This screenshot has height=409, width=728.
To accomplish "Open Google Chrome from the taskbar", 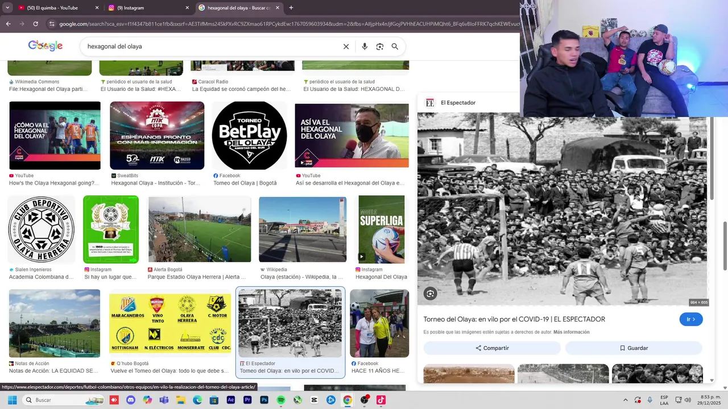I will click(348, 400).
